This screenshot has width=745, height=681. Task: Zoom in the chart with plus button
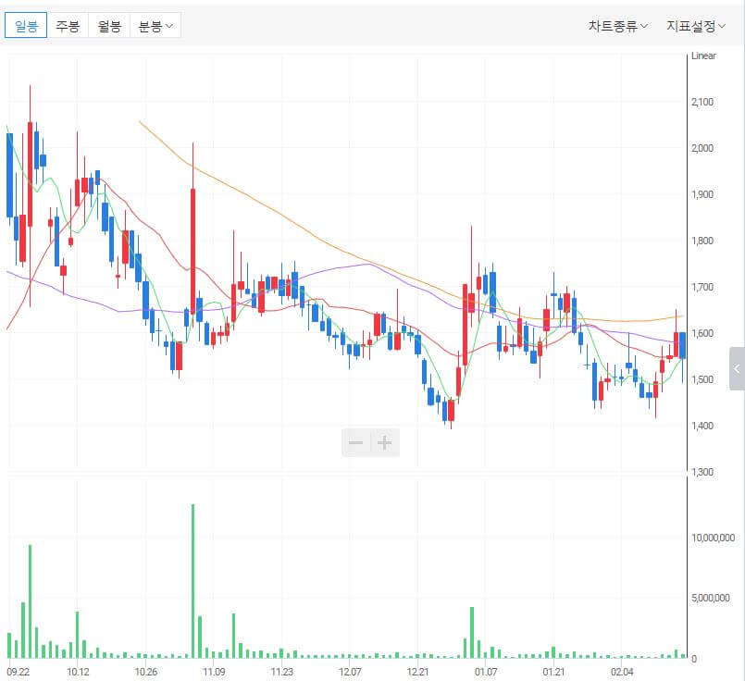pos(385,442)
